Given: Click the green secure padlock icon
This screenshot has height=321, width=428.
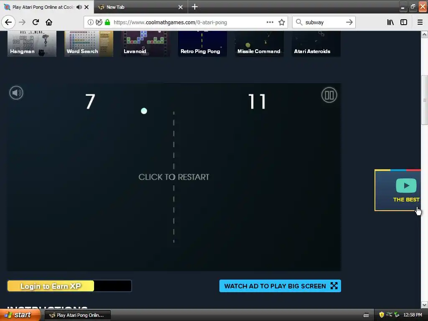Looking at the screenshot, I should 107,22.
